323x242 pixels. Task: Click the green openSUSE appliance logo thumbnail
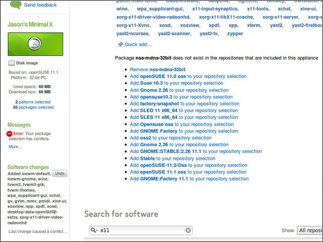[x=35, y=44]
